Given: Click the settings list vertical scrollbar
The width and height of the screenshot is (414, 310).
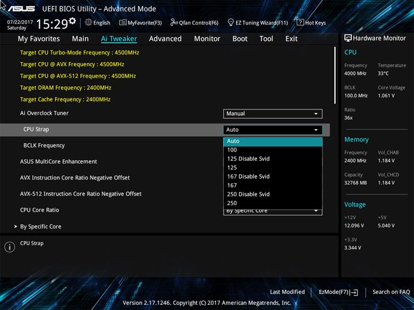Looking at the screenshot, I should [x=335, y=75].
